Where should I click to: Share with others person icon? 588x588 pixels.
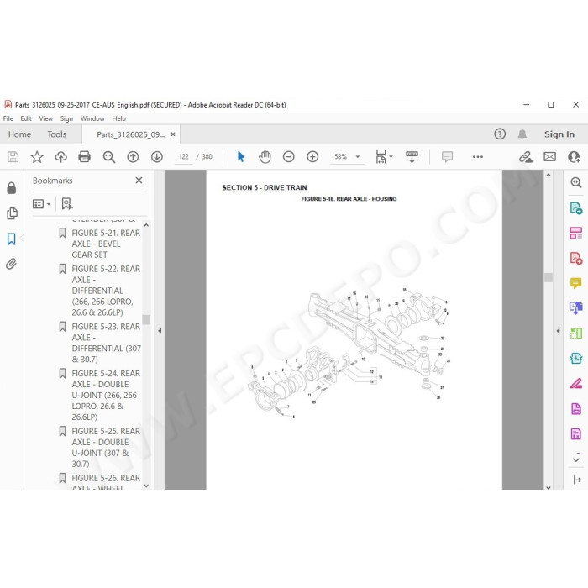(574, 157)
